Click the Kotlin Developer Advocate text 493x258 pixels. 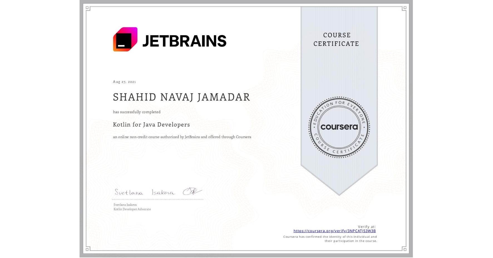tap(132, 209)
